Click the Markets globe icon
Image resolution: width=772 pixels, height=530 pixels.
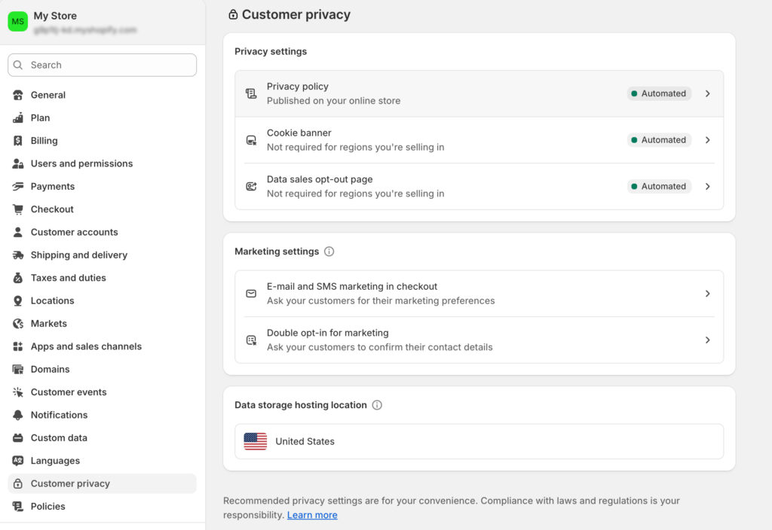coord(18,324)
